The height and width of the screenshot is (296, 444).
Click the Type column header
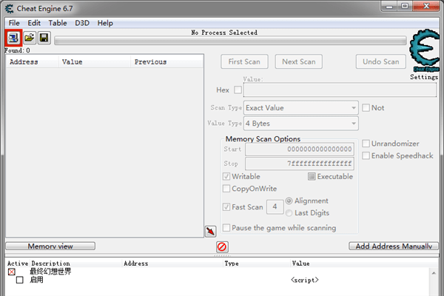[x=257, y=263]
